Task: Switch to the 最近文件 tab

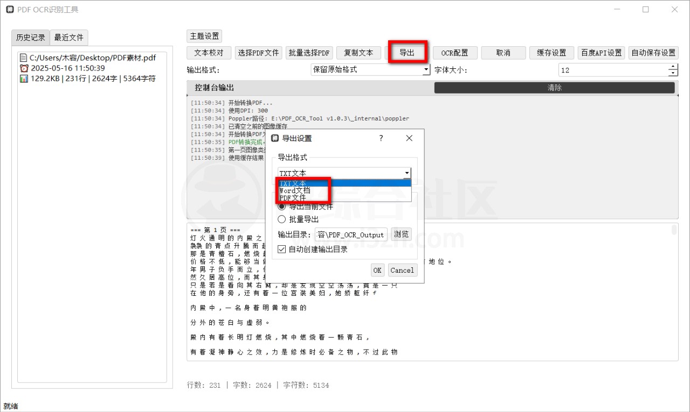Action: tap(69, 37)
